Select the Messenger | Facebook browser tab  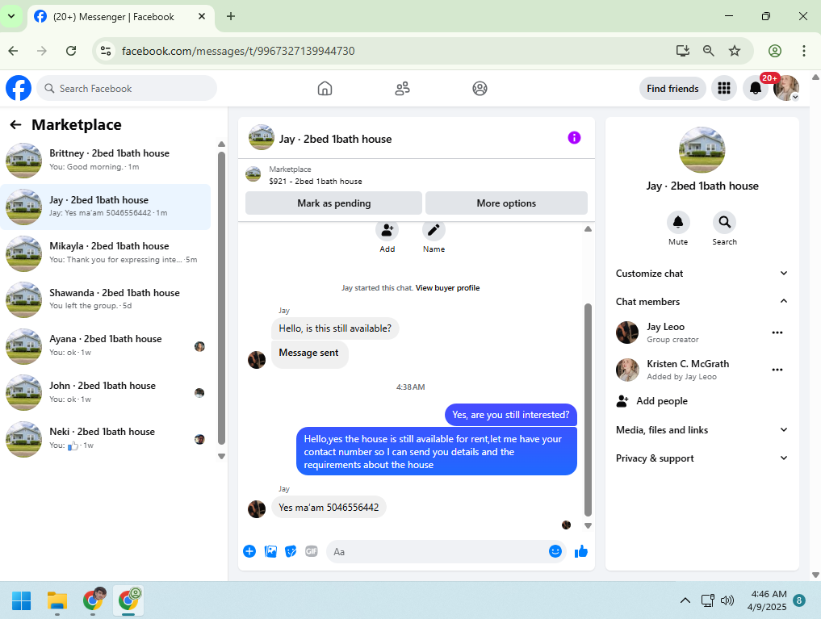coord(120,17)
